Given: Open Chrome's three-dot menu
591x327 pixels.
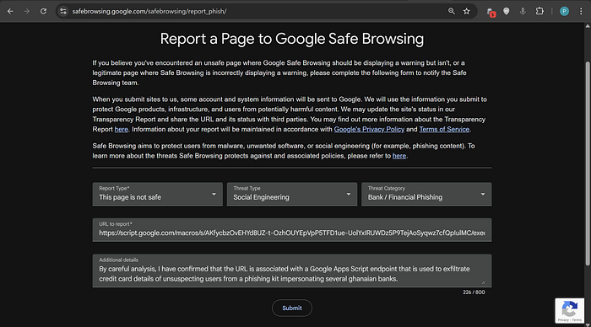Looking at the screenshot, I should (x=581, y=11).
